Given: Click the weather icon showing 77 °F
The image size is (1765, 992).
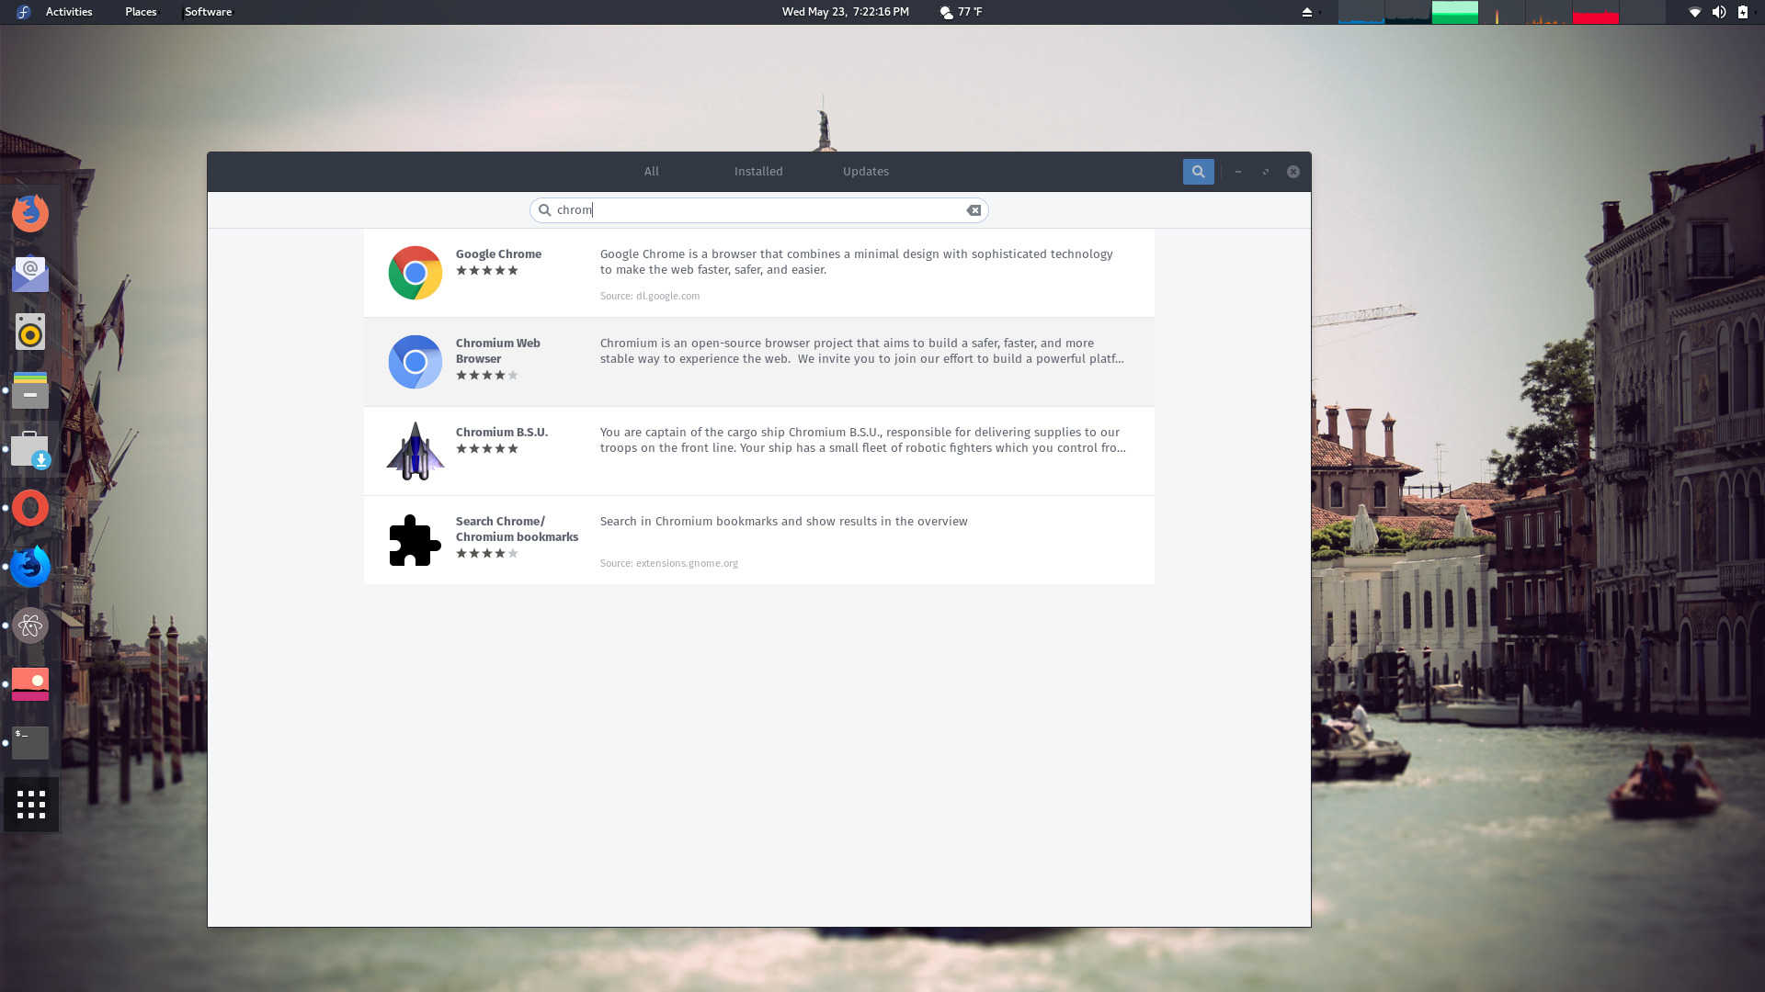Looking at the screenshot, I should (x=946, y=12).
